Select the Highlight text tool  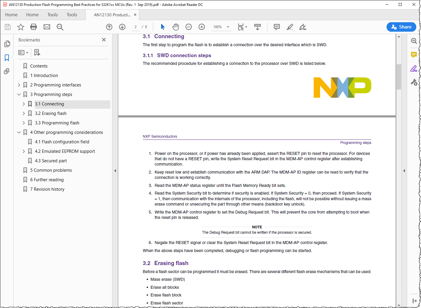(290, 27)
